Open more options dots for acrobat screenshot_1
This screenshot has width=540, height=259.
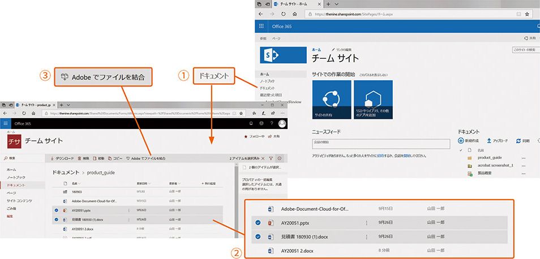524,166
